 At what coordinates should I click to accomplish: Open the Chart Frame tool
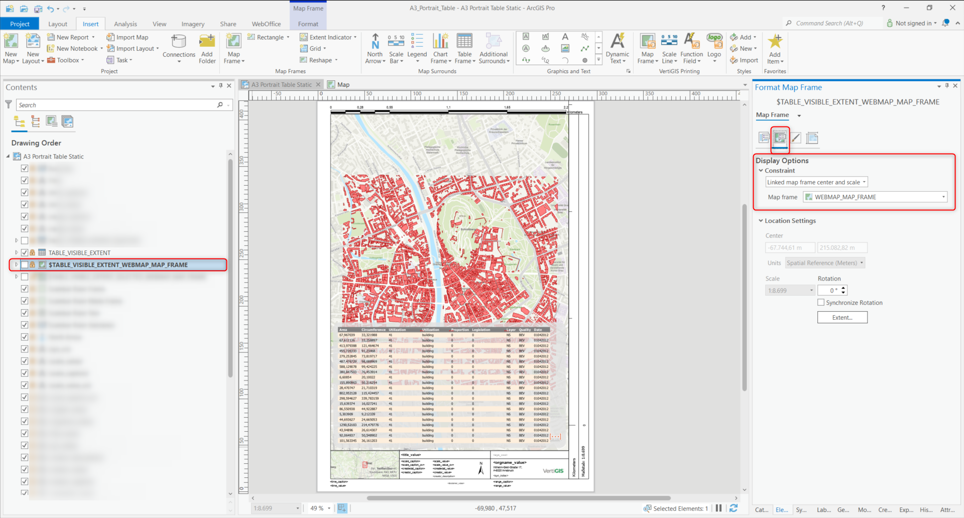pos(440,41)
